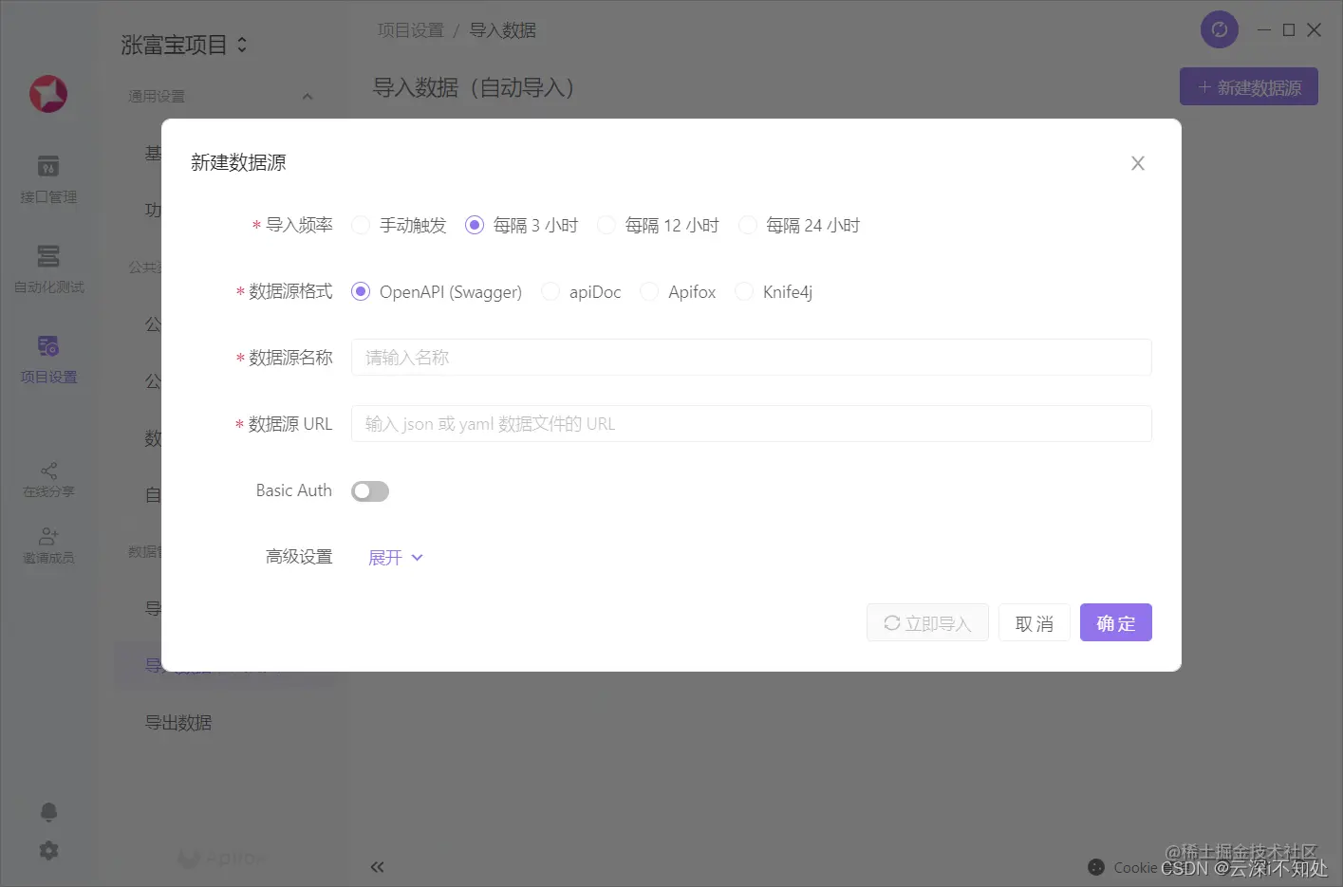This screenshot has height=887, width=1343.
Task: Choose Knife4j data source format
Action: [744, 291]
